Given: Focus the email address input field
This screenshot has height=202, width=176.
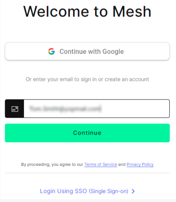Looking at the screenshot, I should point(96,109).
